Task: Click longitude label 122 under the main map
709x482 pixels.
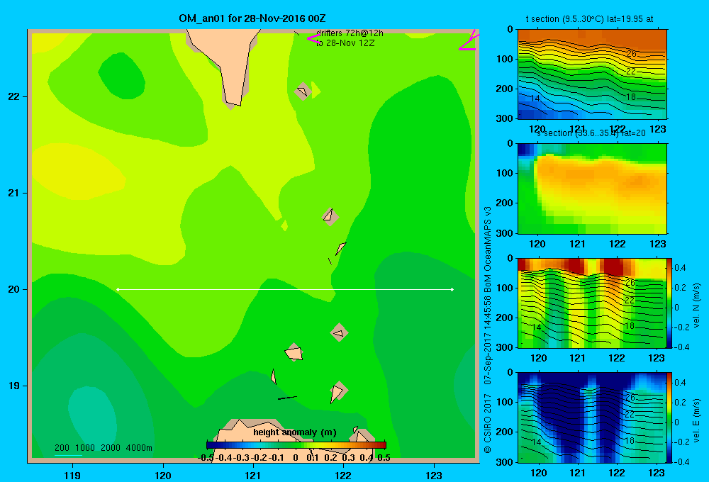Action: coord(343,475)
